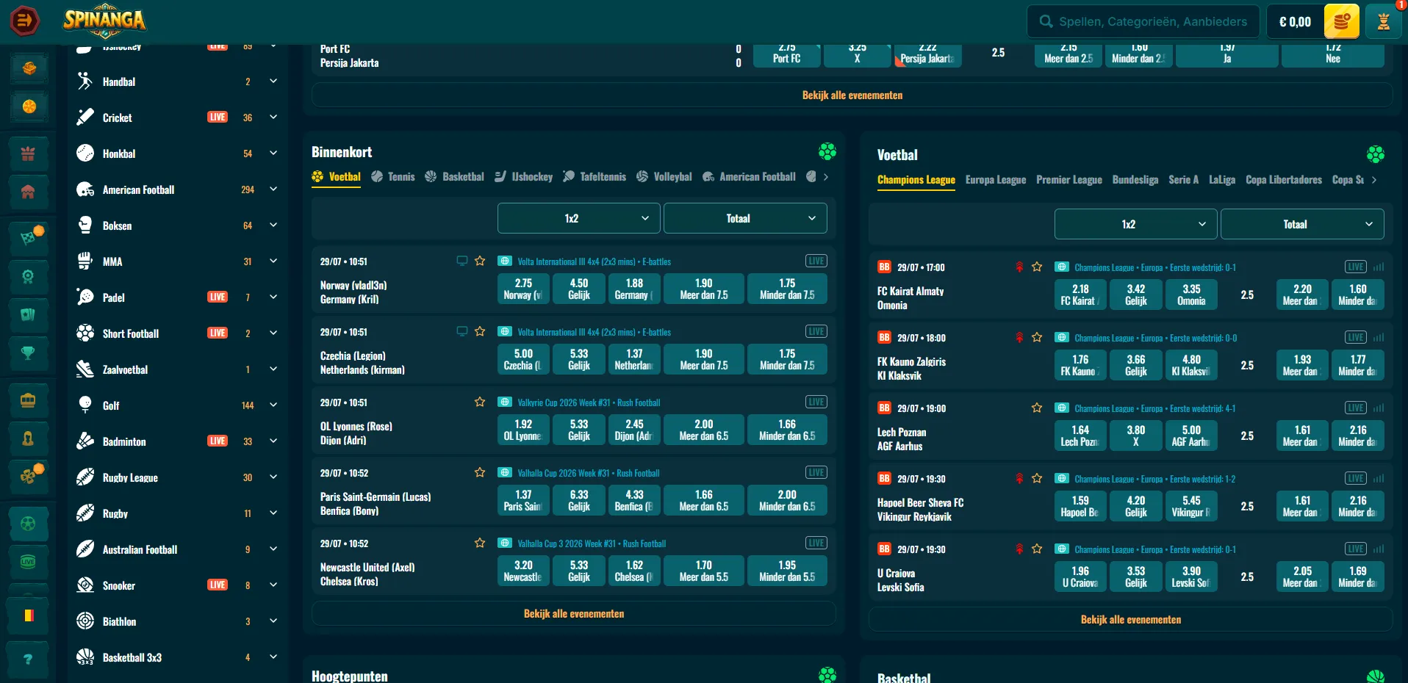Click the orange basketball sidebar icon

(29, 106)
